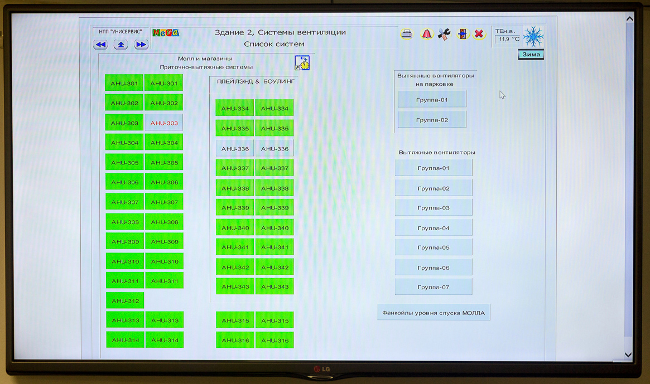The height and width of the screenshot is (384, 650).
Task: Click the back double-arrow navigation button
Action: tap(101, 45)
